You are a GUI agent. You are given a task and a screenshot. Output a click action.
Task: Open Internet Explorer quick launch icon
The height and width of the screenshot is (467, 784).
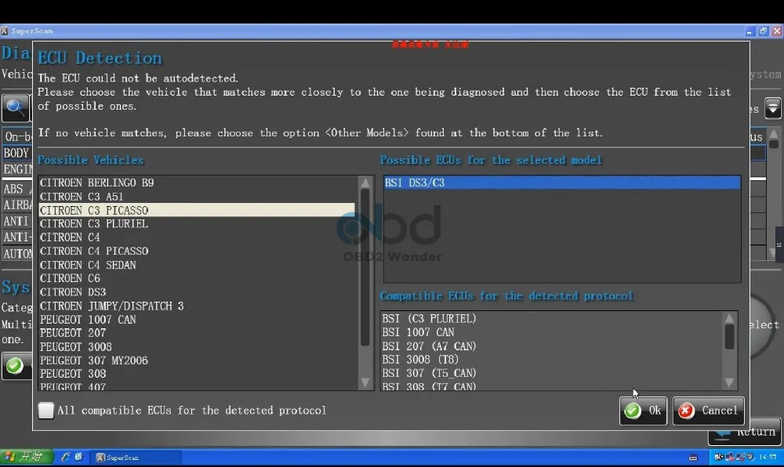(x=65, y=457)
